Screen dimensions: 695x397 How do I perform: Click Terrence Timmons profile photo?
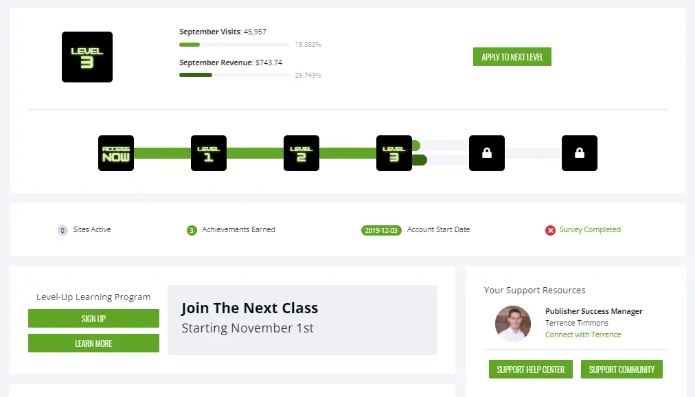click(513, 324)
